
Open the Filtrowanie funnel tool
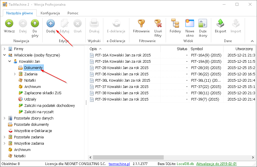pyautogui.click(x=141, y=23)
